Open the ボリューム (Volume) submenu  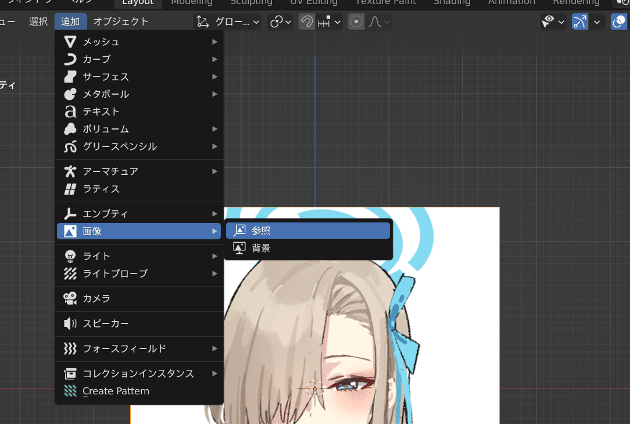pos(139,129)
